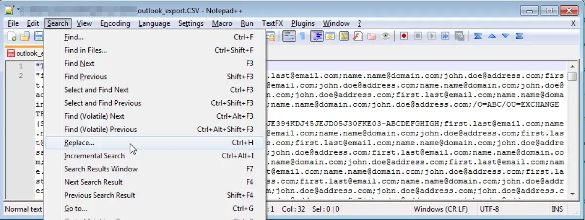Choose Next Search Result (F4)
The width and height of the screenshot is (585, 220).
tap(155, 182)
